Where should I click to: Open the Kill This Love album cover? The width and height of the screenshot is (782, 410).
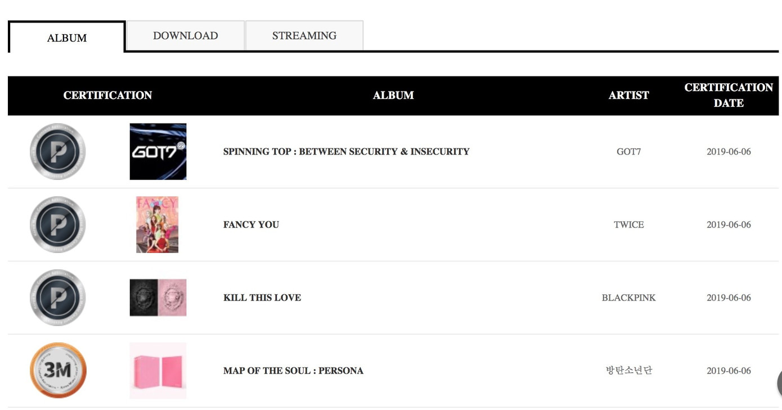pyautogui.click(x=158, y=298)
